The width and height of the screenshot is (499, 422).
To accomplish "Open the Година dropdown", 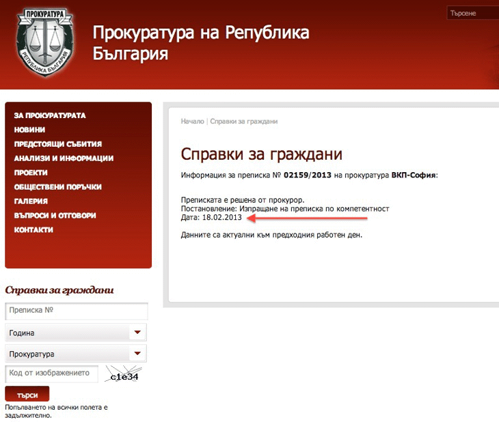I will 76,333.
